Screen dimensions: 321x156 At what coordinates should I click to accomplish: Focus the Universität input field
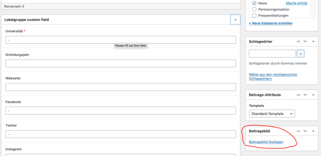(x=121, y=40)
